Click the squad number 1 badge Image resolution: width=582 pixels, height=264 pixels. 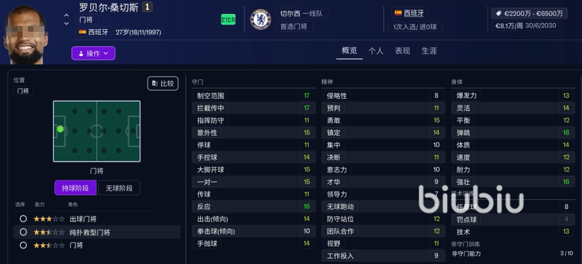tap(148, 7)
